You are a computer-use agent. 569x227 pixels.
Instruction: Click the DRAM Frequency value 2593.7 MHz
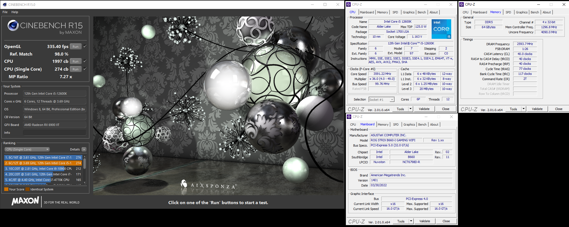pyautogui.click(x=525, y=44)
